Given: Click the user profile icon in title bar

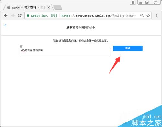Looking at the screenshot, I should click(133, 2).
